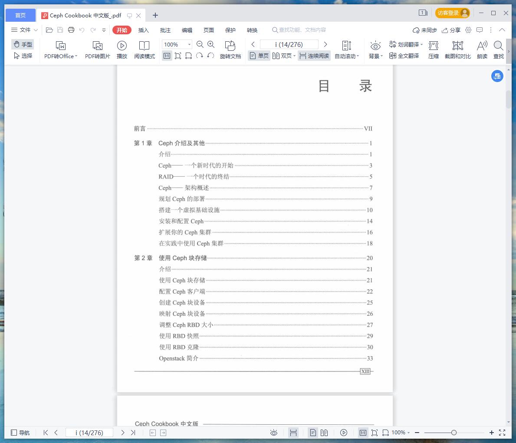Open the 页面 ribbon tab
516x443 pixels.
tap(209, 30)
